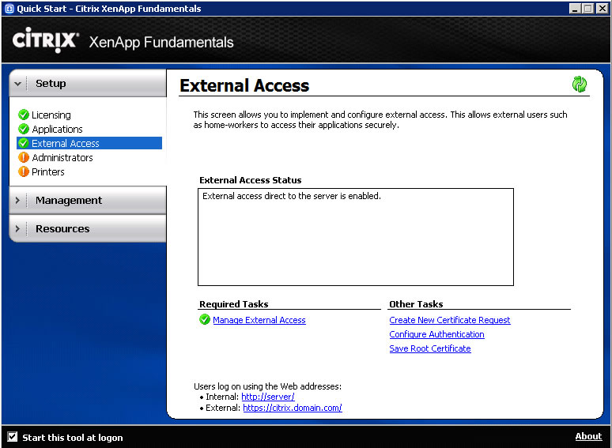Screen dimensions: 612x448
Task: Click 'Users log on using the Web addresses' text
Action: pos(268,386)
